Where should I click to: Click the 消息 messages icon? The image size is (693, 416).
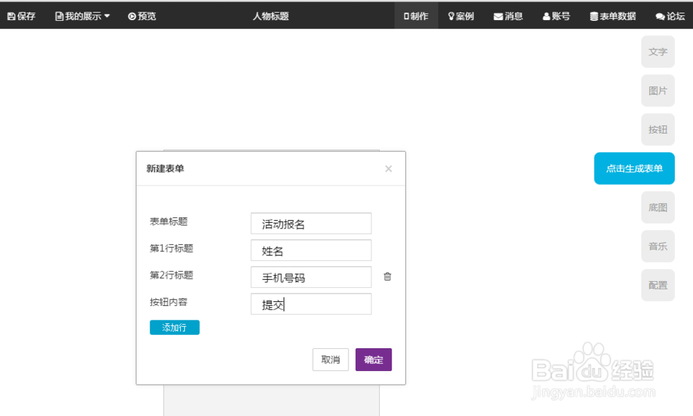click(508, 16)
